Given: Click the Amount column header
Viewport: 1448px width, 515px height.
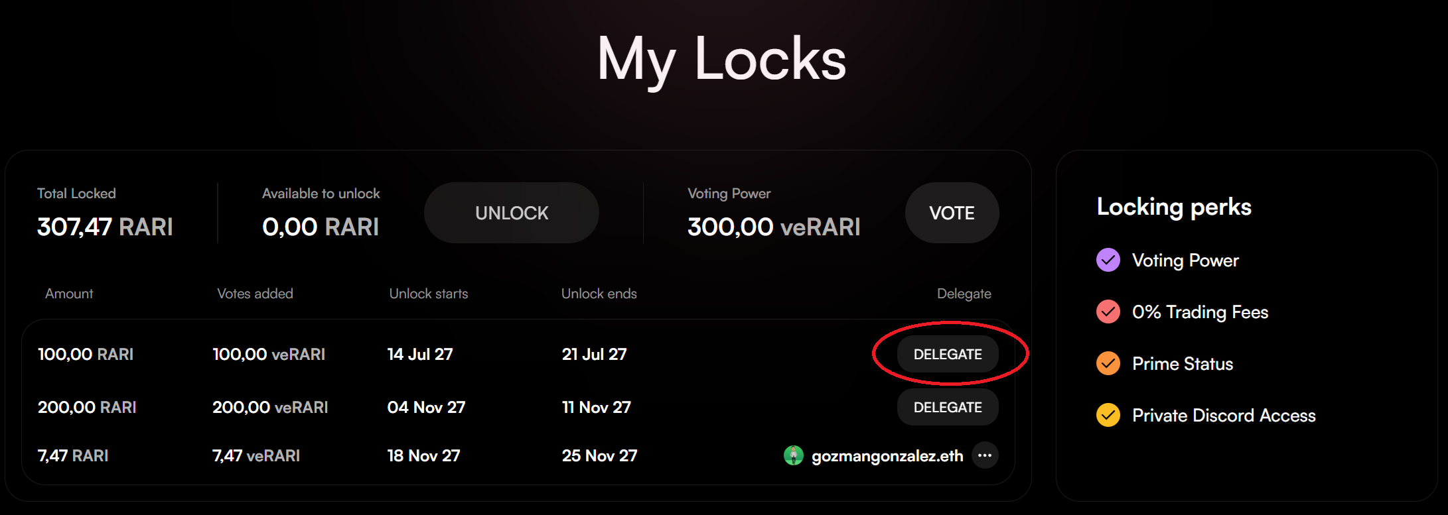Looking at the screenshot, I should click(x=69, y=294).
